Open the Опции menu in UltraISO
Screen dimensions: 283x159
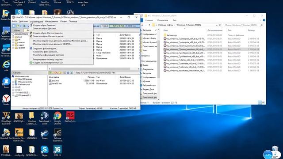(63, 22)
